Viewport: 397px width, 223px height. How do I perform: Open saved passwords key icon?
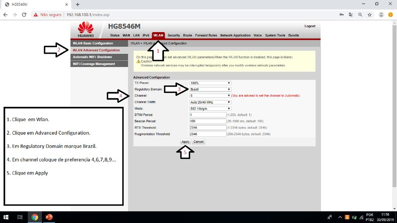coord(342,15)
